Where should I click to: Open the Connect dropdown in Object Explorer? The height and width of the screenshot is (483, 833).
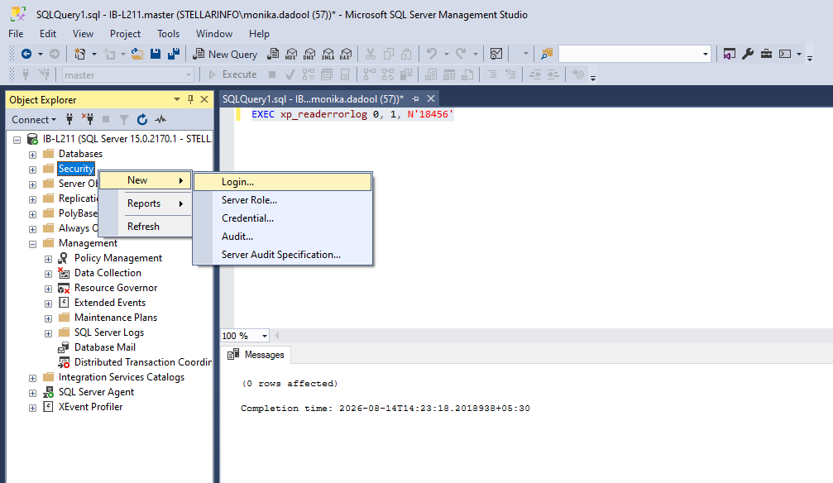click(34, 120)
